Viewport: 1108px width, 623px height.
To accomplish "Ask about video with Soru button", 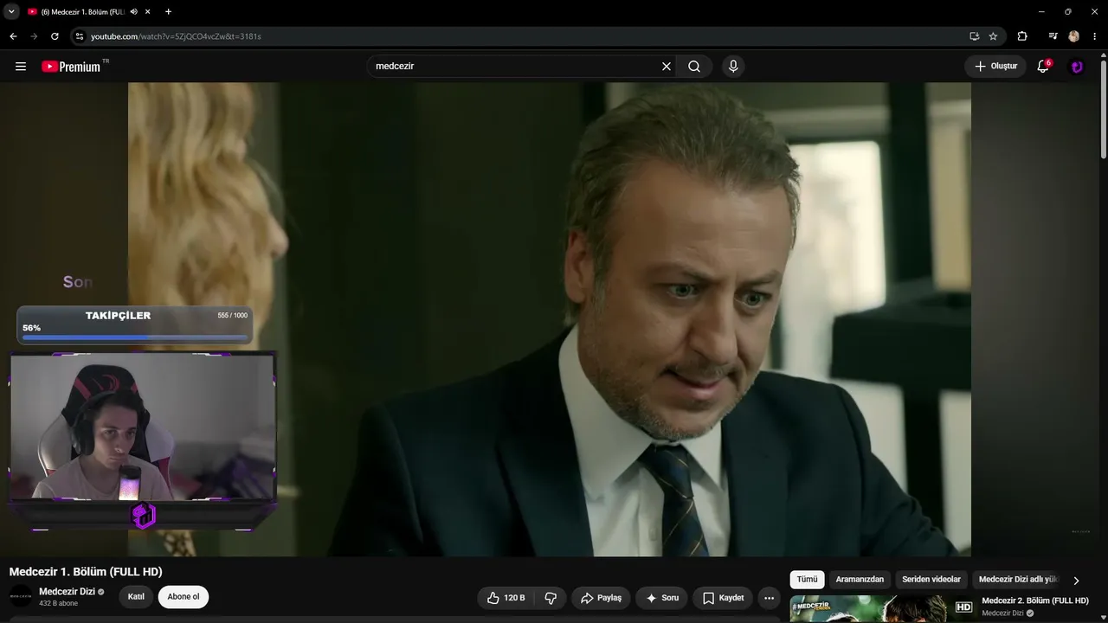I will coord(662,598).
